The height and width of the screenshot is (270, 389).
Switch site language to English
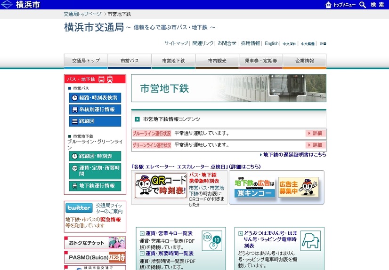(x=271, y=43)
